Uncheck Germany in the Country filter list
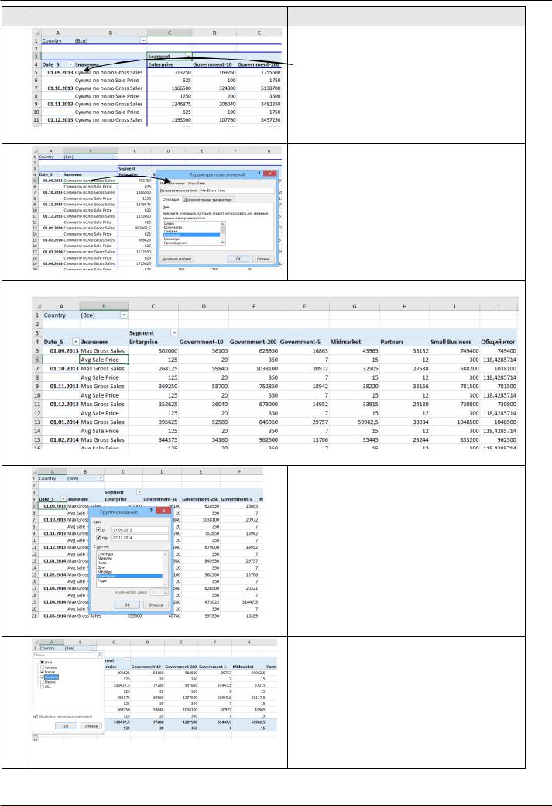 [x=42, y=677]
